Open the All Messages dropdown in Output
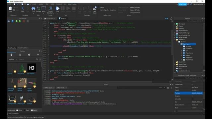212x119 pixels. click(49, 88)
